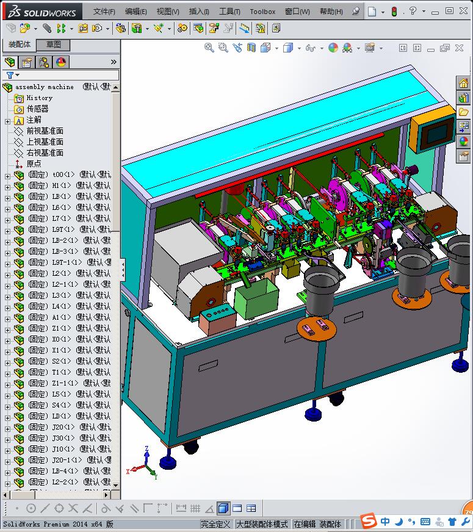The image size is (473, 532).
Task: Click the feature tree scroll-down arrow
Action: coord(116,485)
